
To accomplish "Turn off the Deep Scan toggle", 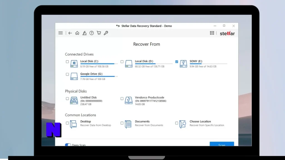I will 68,145.
